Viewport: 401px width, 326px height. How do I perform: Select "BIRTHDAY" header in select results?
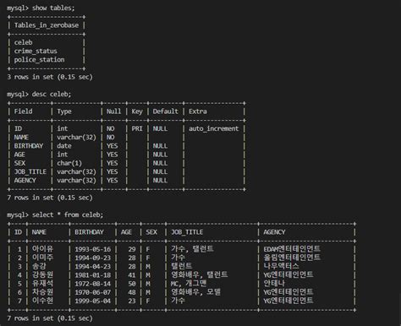89,232
